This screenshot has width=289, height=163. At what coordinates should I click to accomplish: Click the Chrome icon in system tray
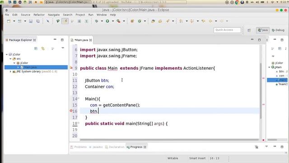[237, 2]
